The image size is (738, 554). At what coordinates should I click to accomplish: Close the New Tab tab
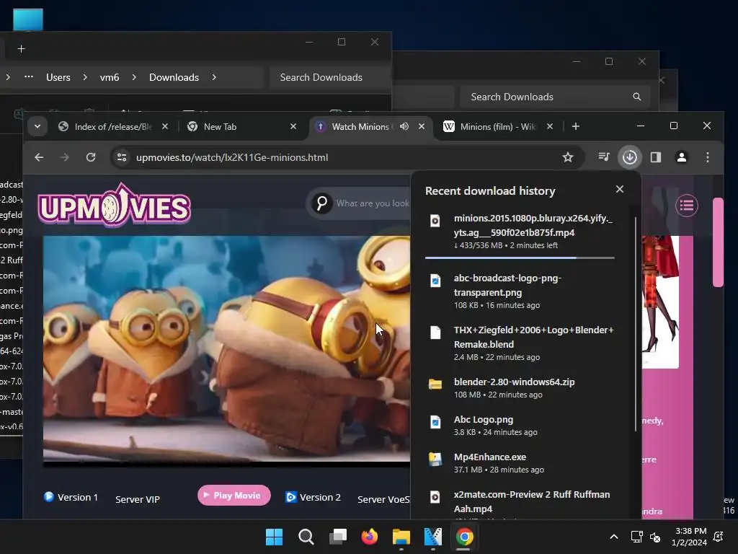pos(293,126)
